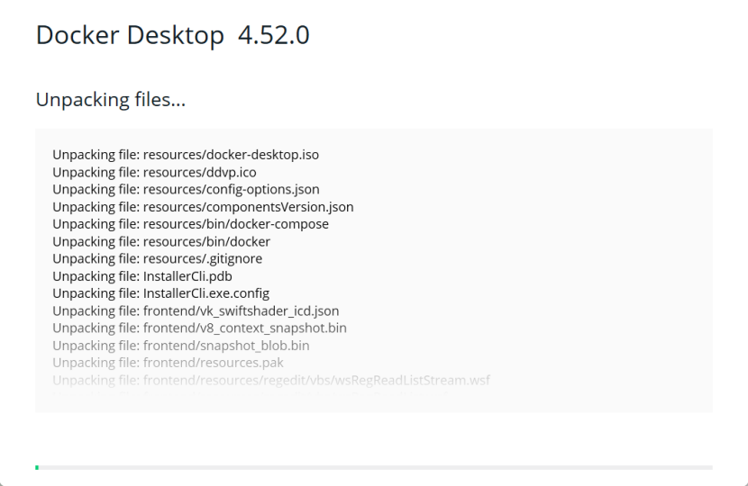Select the frontend/v8_context_snapshot.bin log line
The height and width of the screenshot is (486, 748).
[199, 328]
